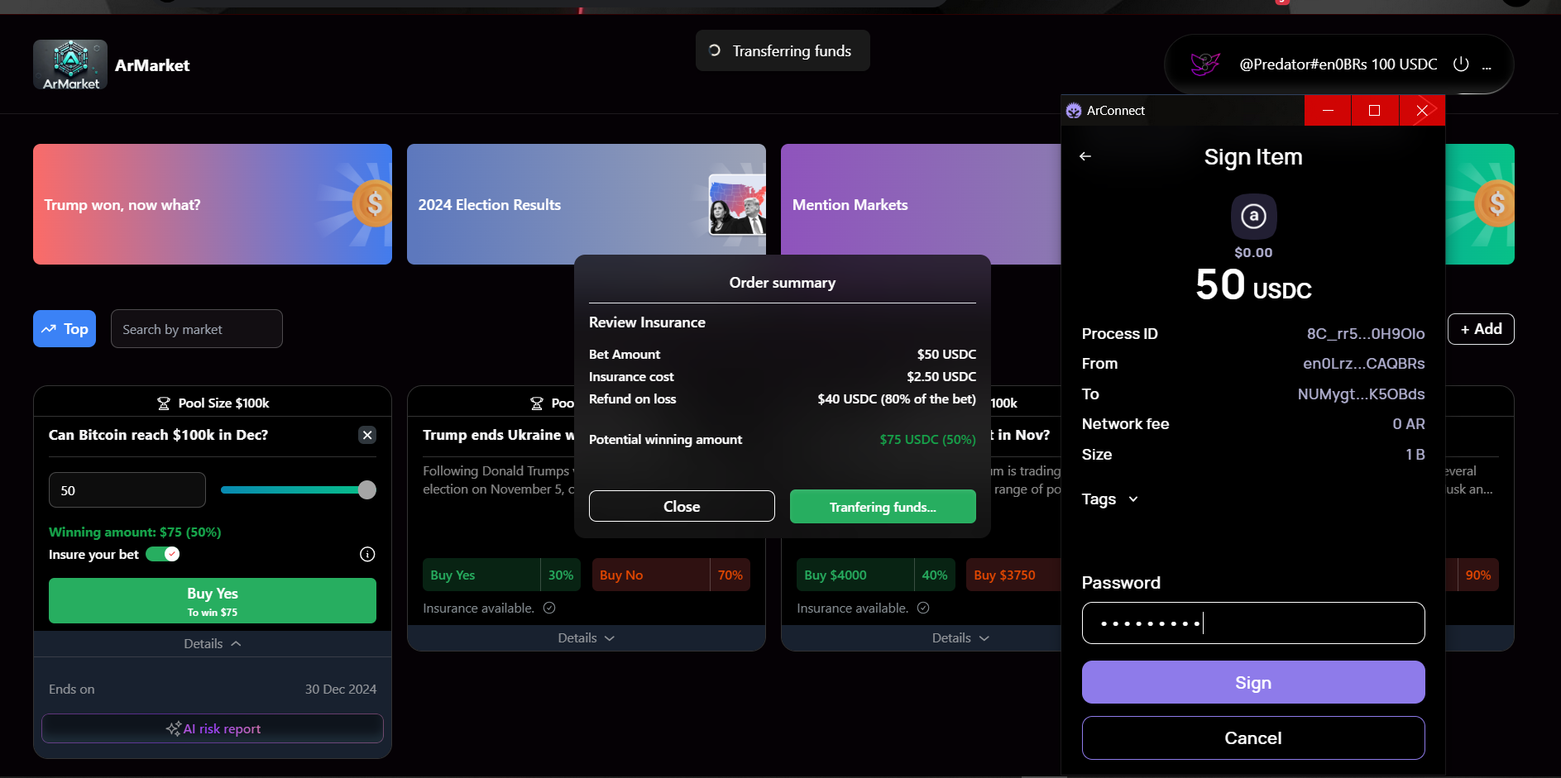Click the Tranfering funds button

point(883,507)
